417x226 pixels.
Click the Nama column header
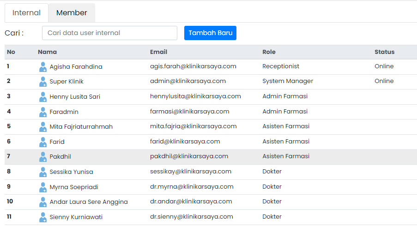tap(47, 52)
